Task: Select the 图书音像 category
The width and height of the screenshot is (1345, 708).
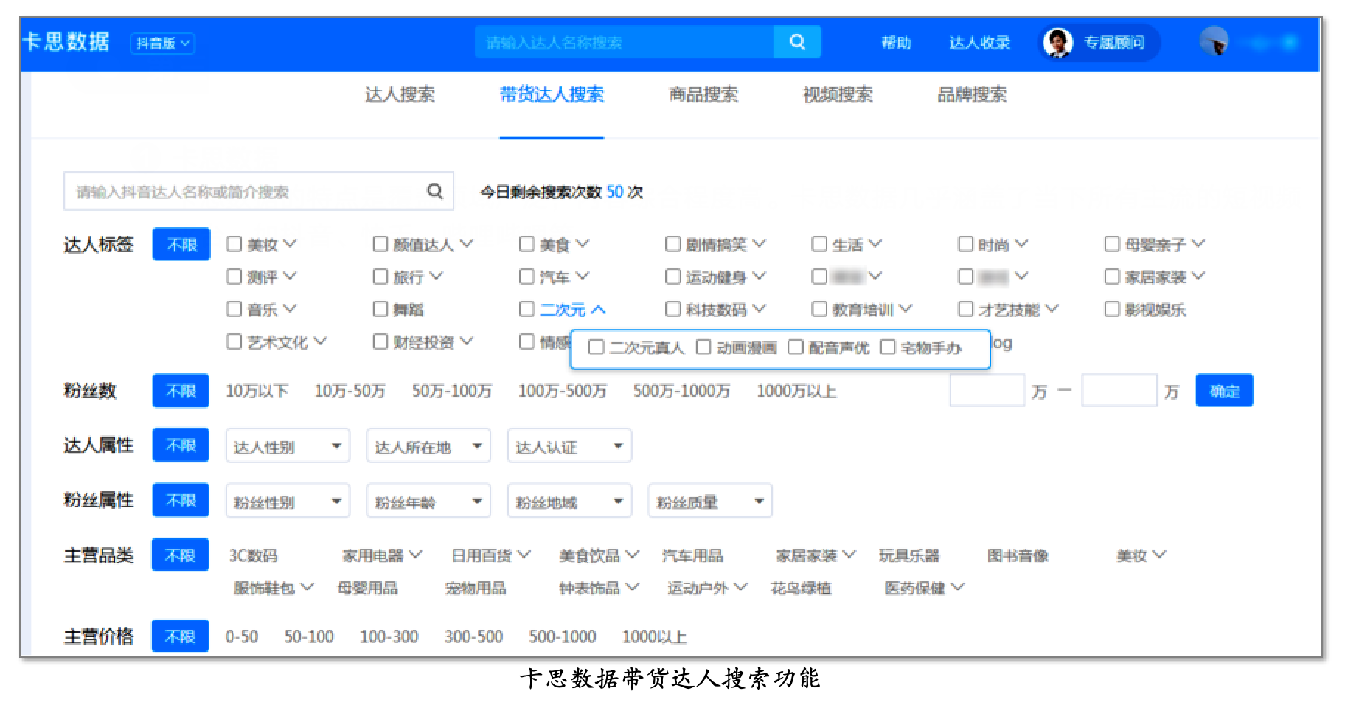Action: tap(1018, 555)
